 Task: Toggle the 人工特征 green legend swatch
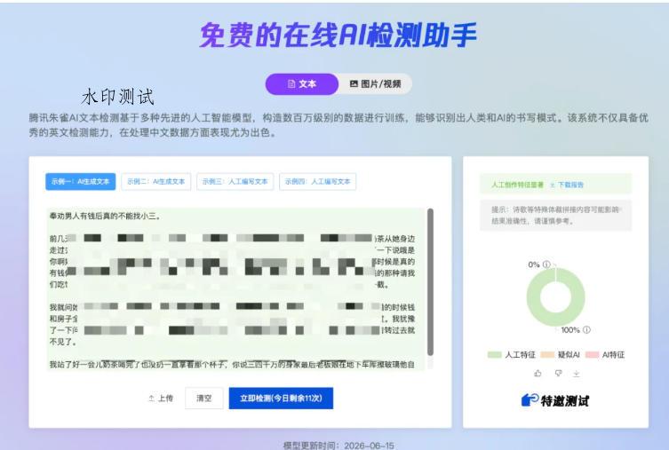click(x=495, y=354)
